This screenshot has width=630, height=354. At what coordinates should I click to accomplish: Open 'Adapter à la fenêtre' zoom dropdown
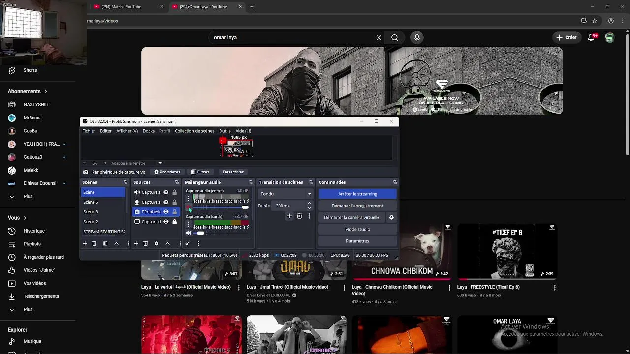(160, 163)
